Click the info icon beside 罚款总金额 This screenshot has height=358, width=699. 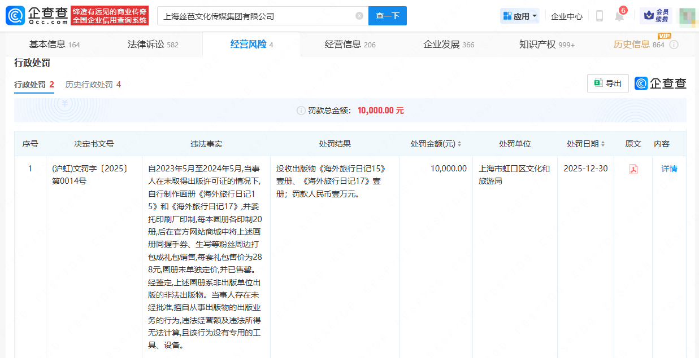301,111
